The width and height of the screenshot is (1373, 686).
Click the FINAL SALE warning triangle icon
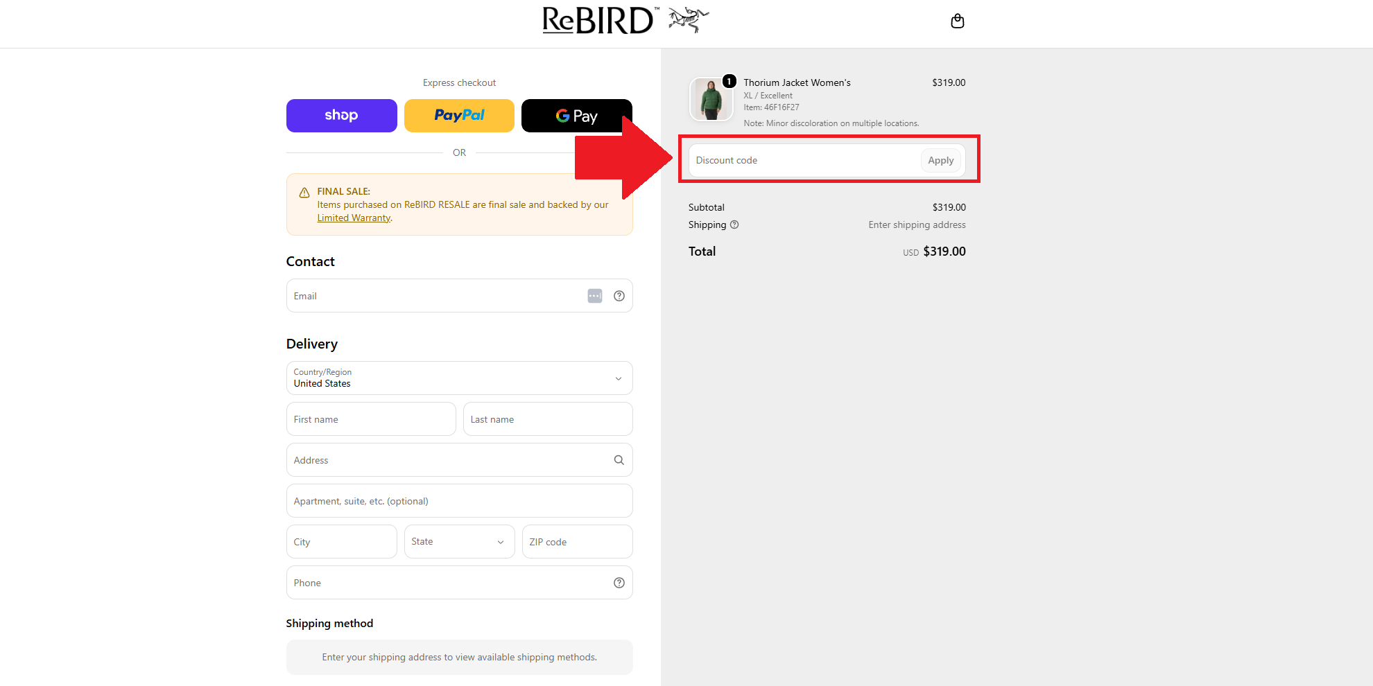304,193
